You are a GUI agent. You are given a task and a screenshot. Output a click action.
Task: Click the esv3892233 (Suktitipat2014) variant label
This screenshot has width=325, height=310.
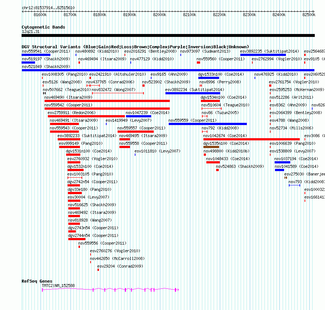tap(87, 136)
